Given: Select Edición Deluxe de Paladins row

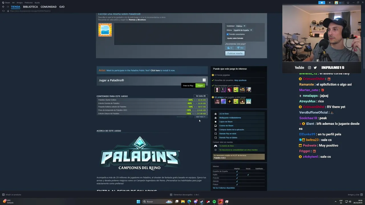Looking at the screenshot, I should coord(152,114).
